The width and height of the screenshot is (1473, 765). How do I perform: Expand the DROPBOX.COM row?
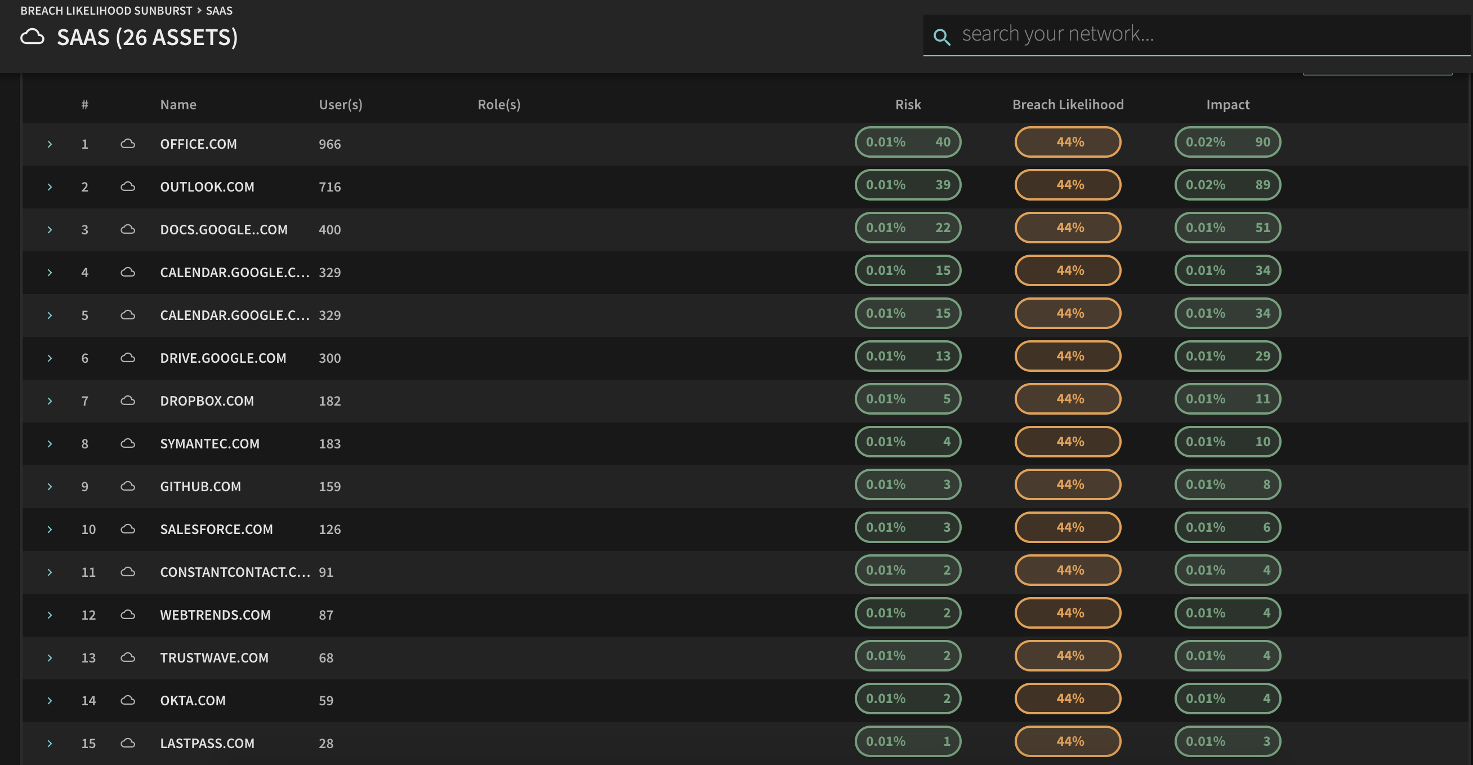coord(50,401)
